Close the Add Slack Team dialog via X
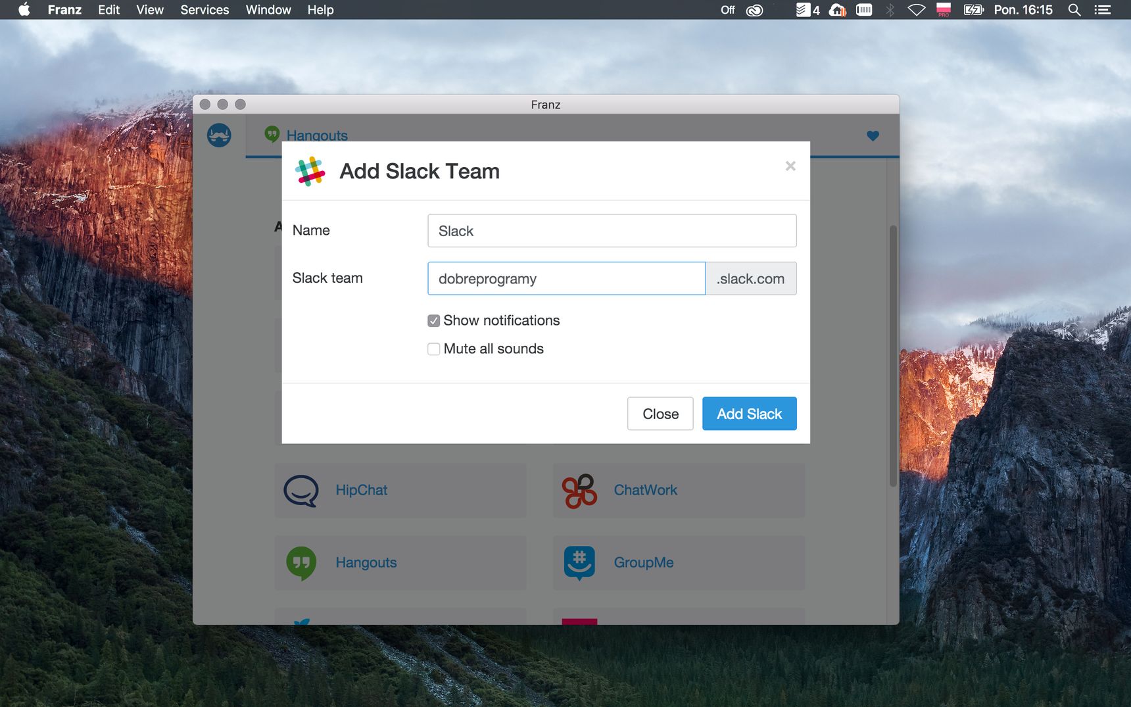Screen dimensions: 1131x707 pos(790,166)
